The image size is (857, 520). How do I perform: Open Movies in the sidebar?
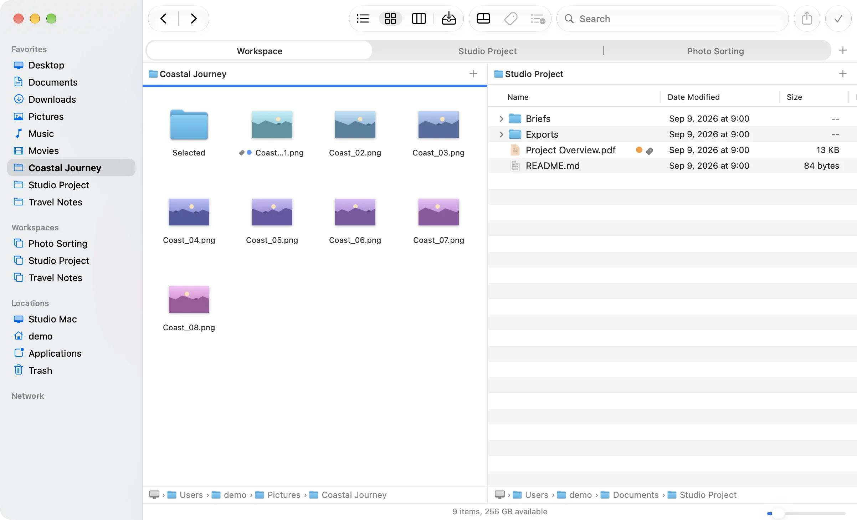tap(71, 151)
